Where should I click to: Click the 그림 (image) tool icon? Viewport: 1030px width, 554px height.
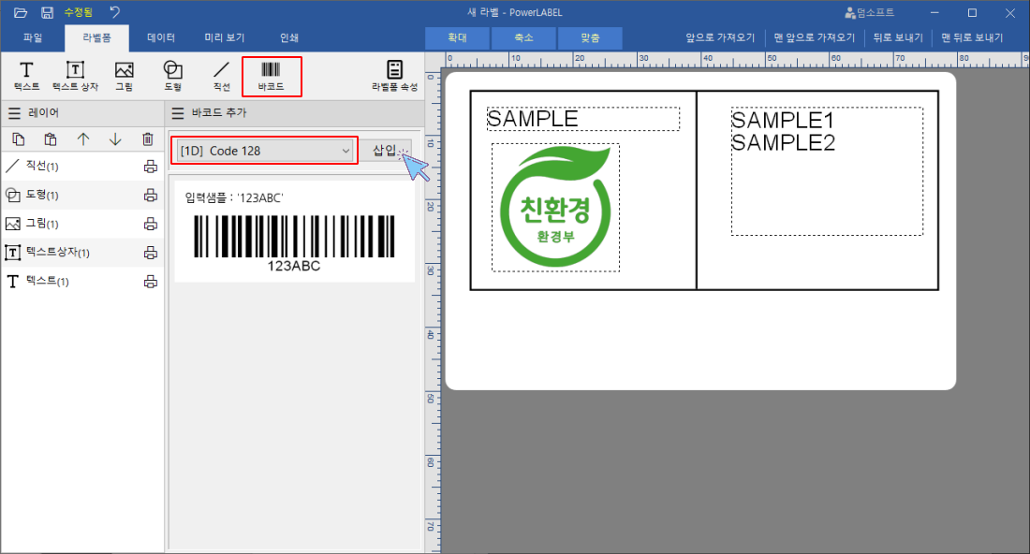click(x=124, y=76)
